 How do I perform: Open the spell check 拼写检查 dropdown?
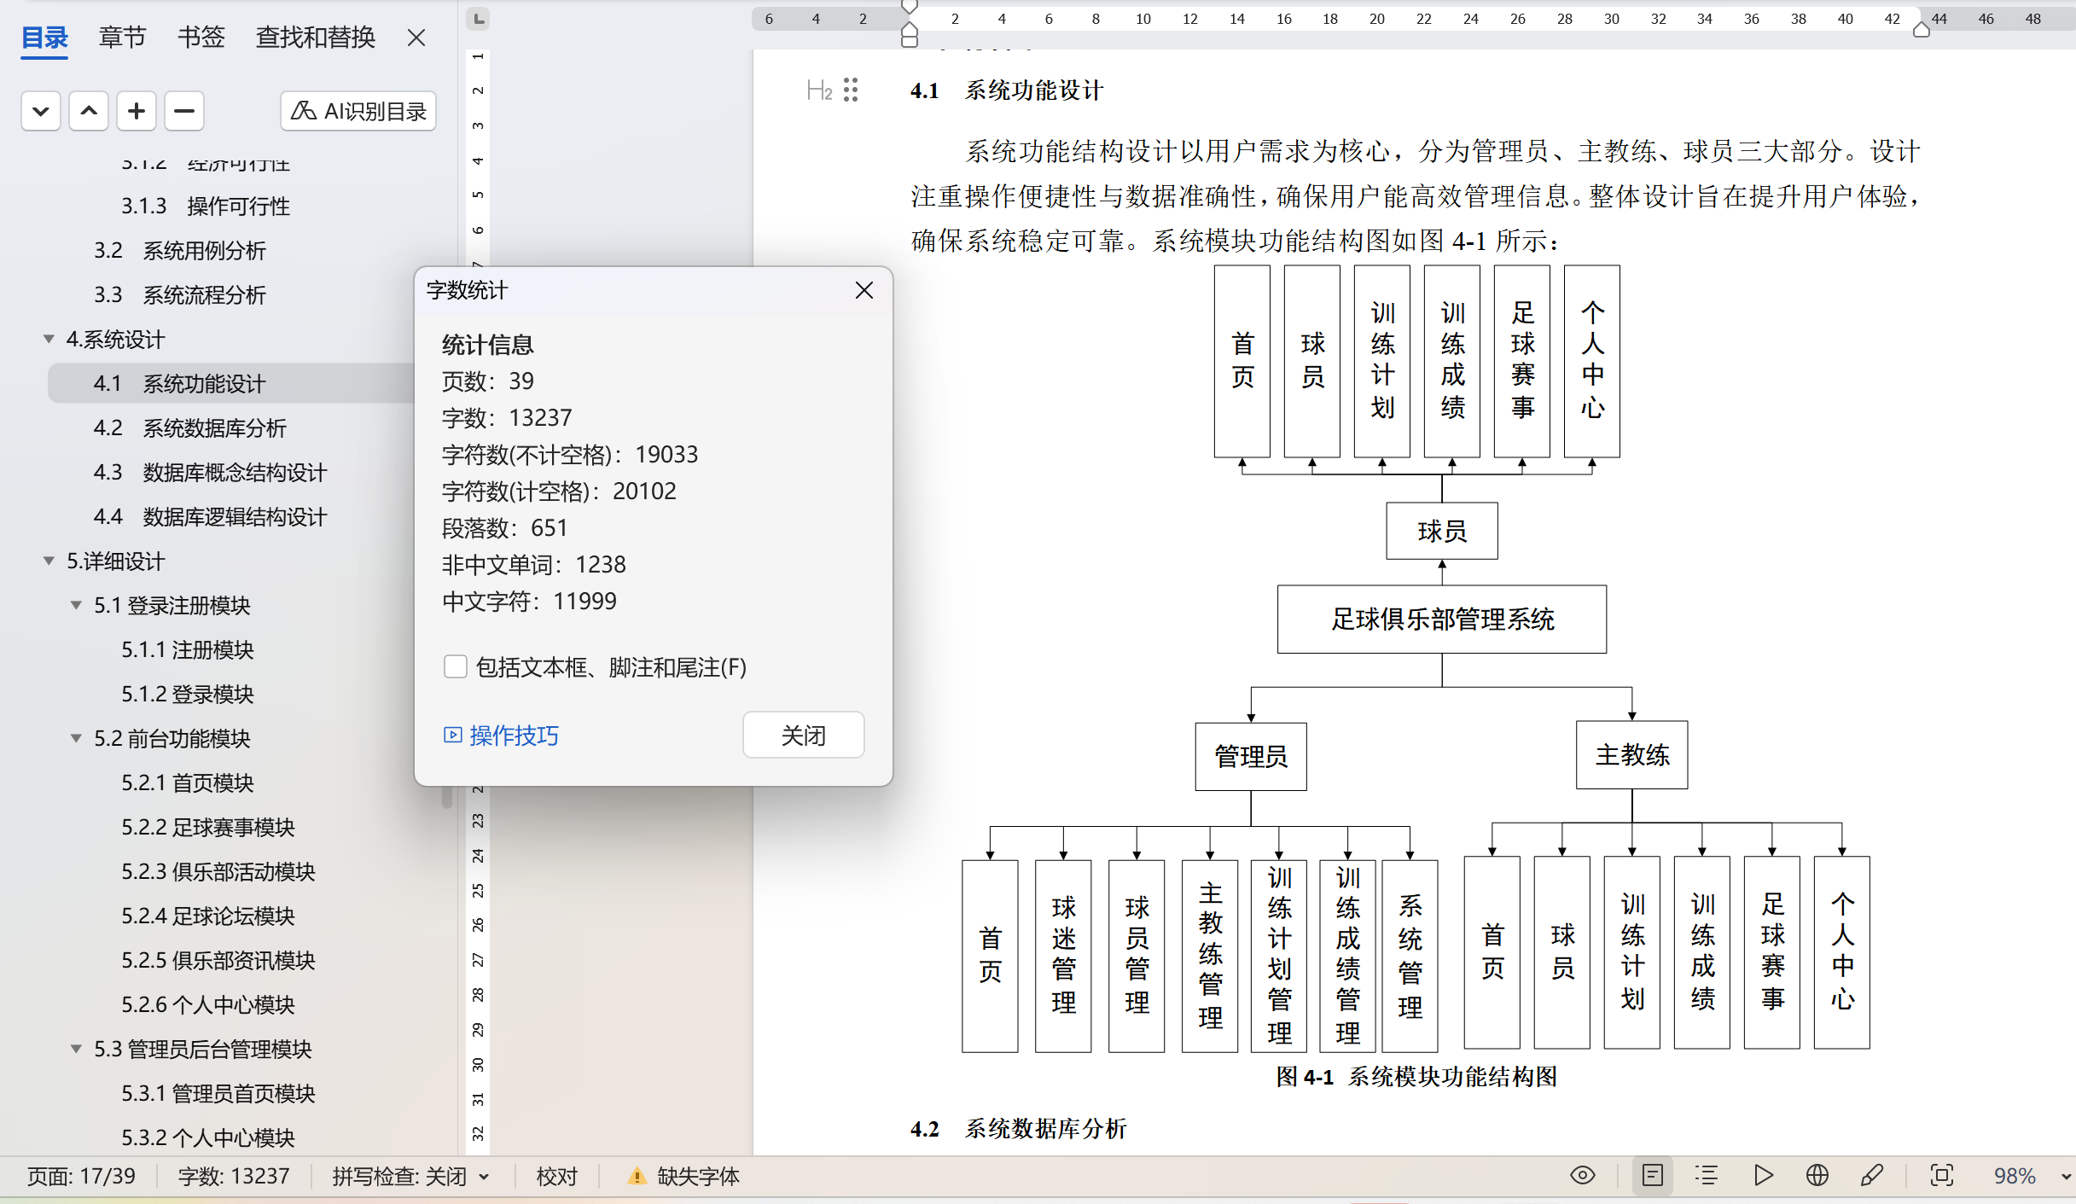(x=485, y=1177)
